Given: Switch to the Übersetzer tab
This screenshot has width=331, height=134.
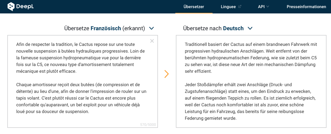Looking at the screenshot, I should point(194,7).
